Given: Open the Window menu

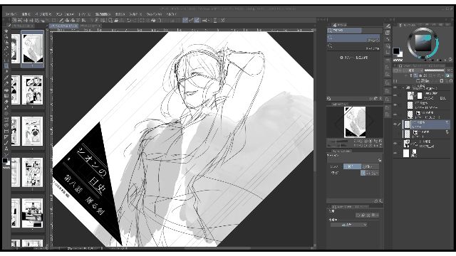Looking at the screenshot, I should [x=154, y=14].
